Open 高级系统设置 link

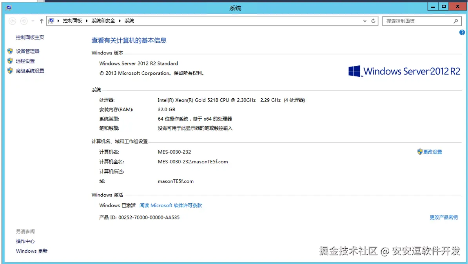coord(30,71)
